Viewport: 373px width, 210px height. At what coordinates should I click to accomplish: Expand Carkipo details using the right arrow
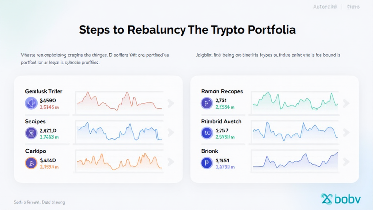click(171, 162)
